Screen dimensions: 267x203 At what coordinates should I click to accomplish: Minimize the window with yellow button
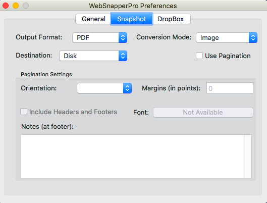click(16, 6)
